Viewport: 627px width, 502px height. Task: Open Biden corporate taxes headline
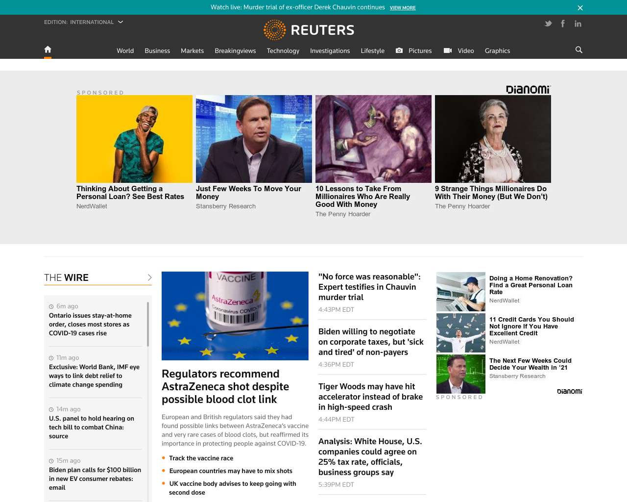371,342
